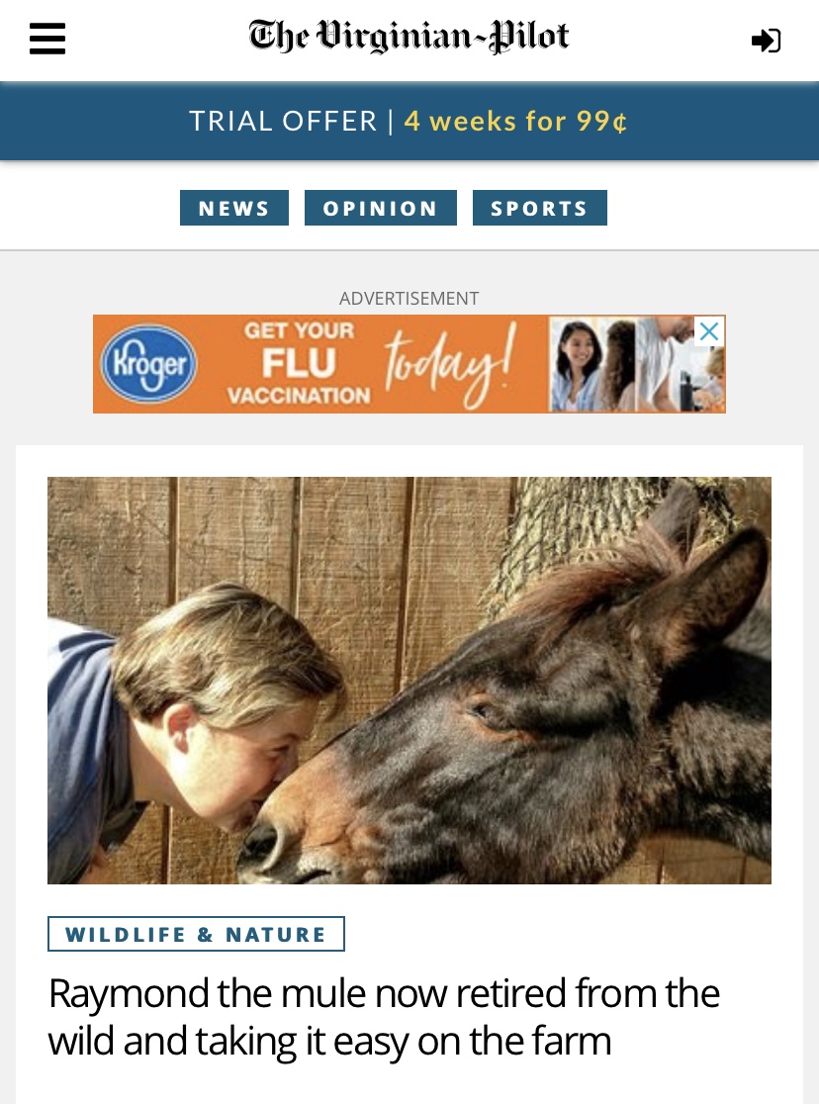819x1104 pixels.
Task: Click the mule and woman photo
Action: (x=409, y=681)
